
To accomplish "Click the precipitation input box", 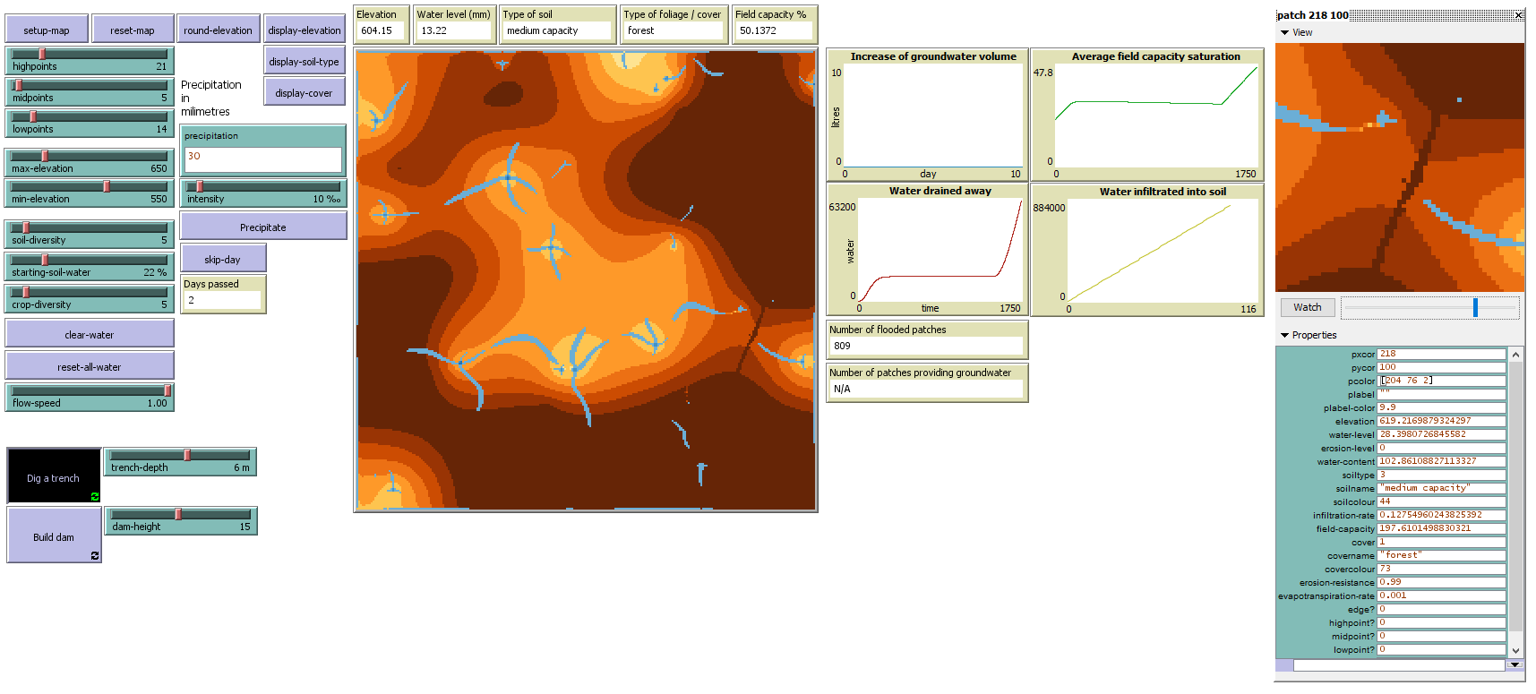I will (262, 159).
